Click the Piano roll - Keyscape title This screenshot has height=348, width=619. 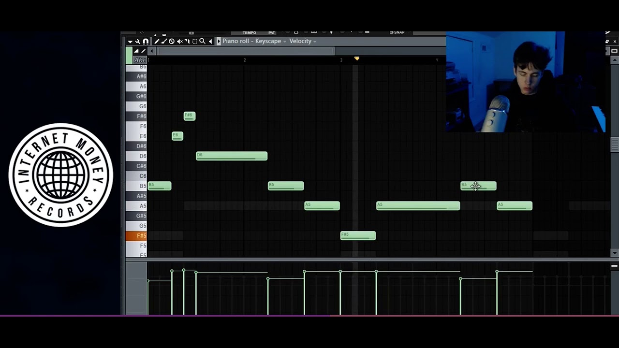[x=251, y=41]
